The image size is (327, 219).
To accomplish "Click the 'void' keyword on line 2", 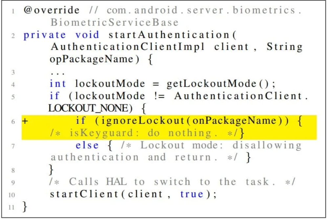I will (x=87, y=34).
